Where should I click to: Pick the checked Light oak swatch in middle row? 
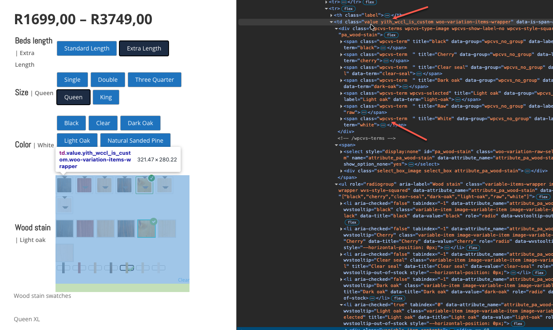pyautogui.click(x=146, y=229)
